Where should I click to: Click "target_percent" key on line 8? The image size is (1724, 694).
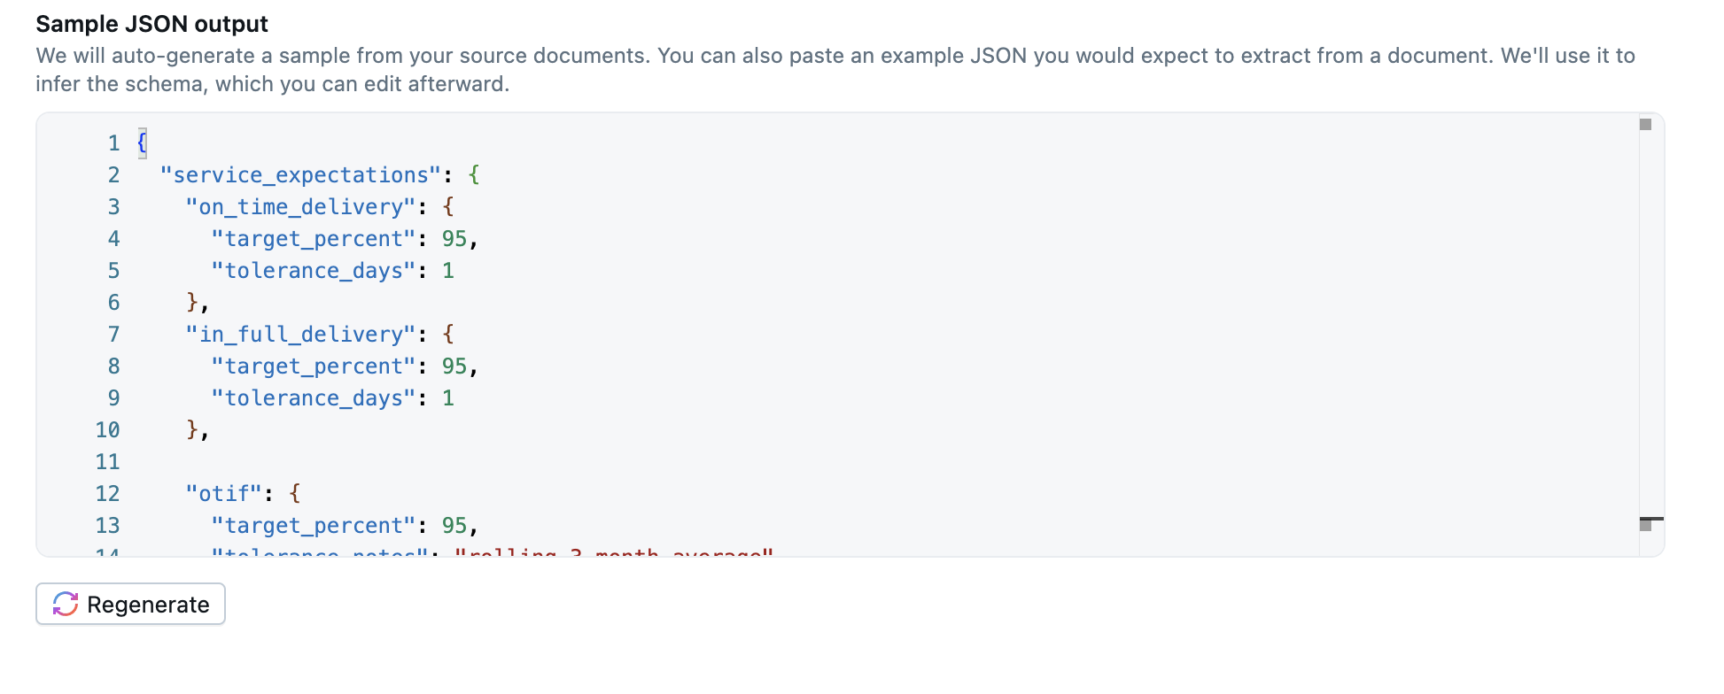click(x=313, y=366)
